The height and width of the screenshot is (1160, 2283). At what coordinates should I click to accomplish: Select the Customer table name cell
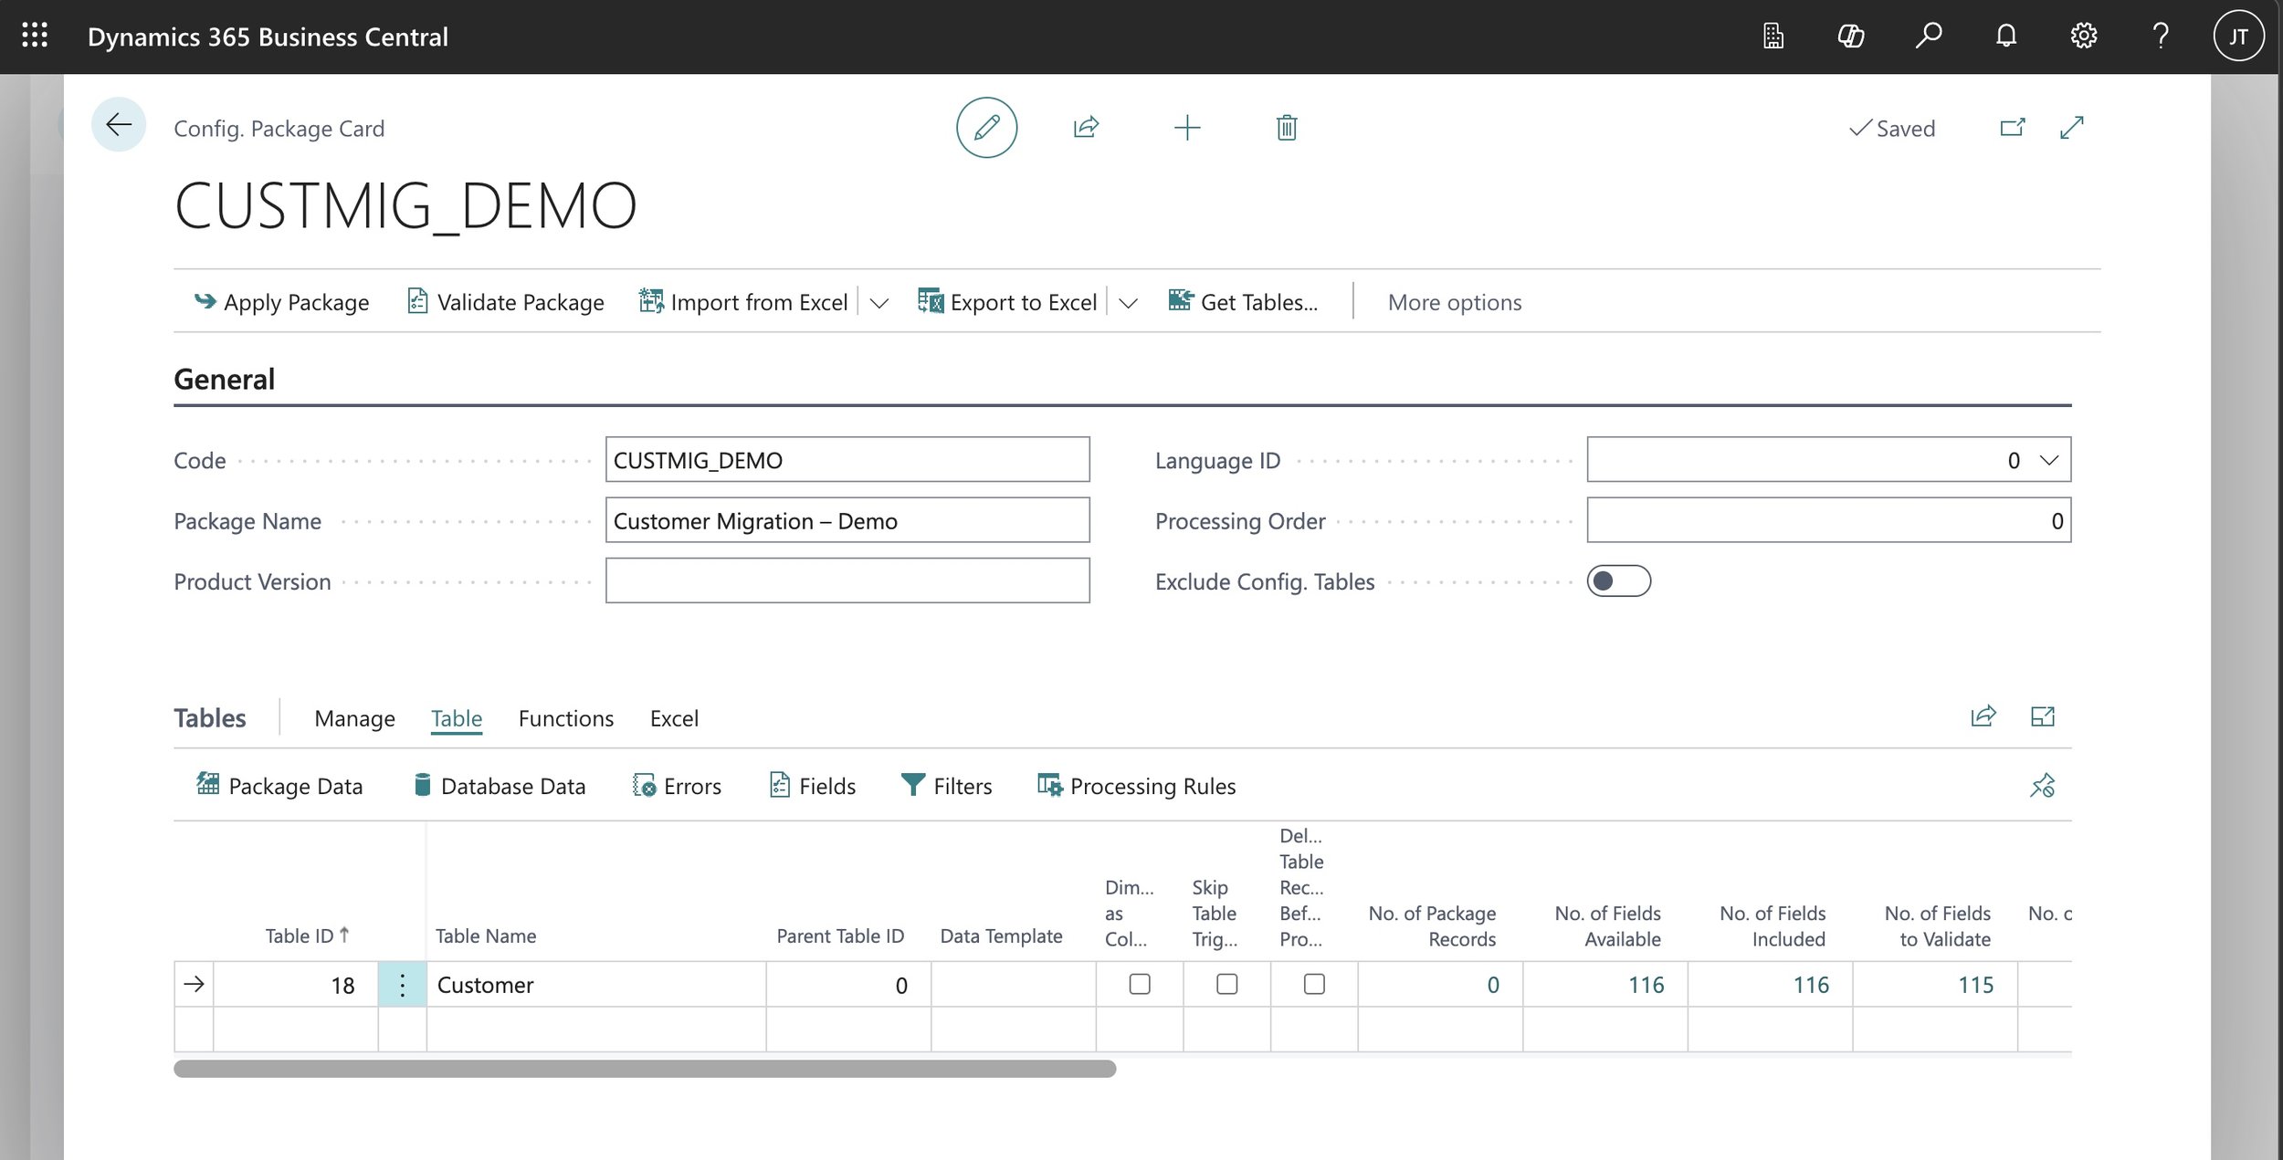[x=596, y=984]
